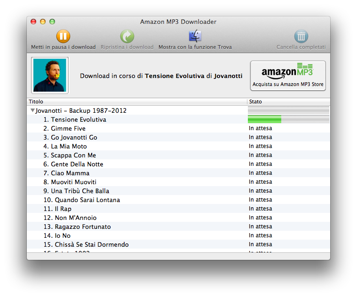Select track 9. Una Tribù Che Balla
The height and width of the screenshot is (297, 357).
tap(76, 191)
